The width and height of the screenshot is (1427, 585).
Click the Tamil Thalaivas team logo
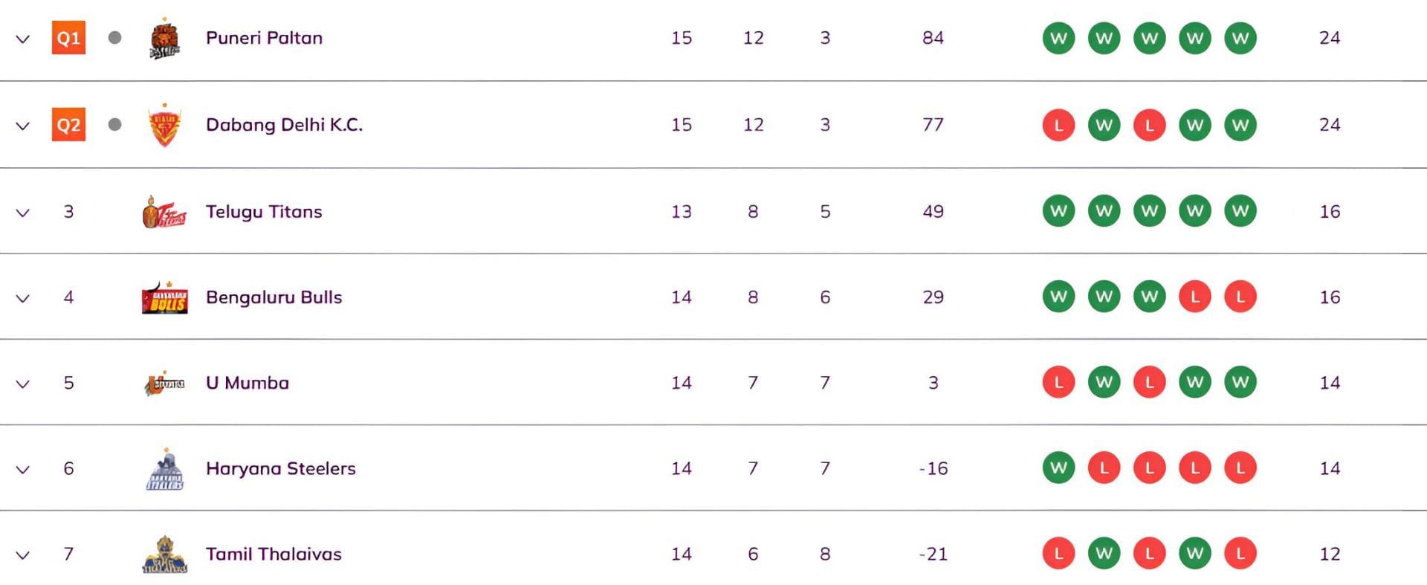(164, 555)
